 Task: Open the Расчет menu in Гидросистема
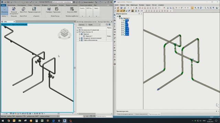pyautogui.click(x=154, y=5)
